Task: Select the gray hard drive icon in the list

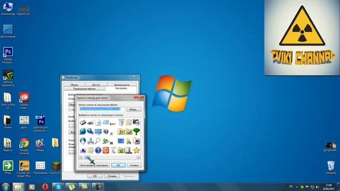Action: coord(83,123)
